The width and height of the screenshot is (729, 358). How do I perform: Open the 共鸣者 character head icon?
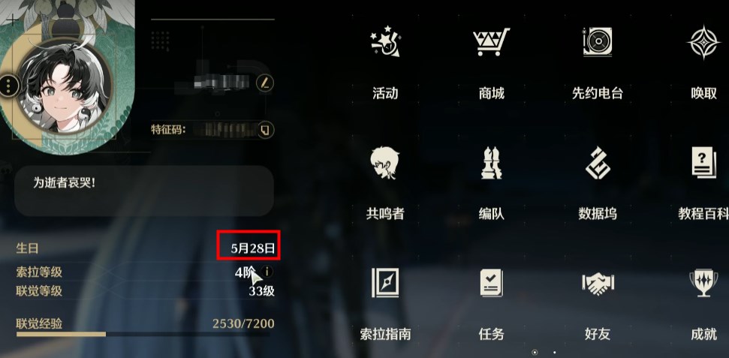click(385, 163)
